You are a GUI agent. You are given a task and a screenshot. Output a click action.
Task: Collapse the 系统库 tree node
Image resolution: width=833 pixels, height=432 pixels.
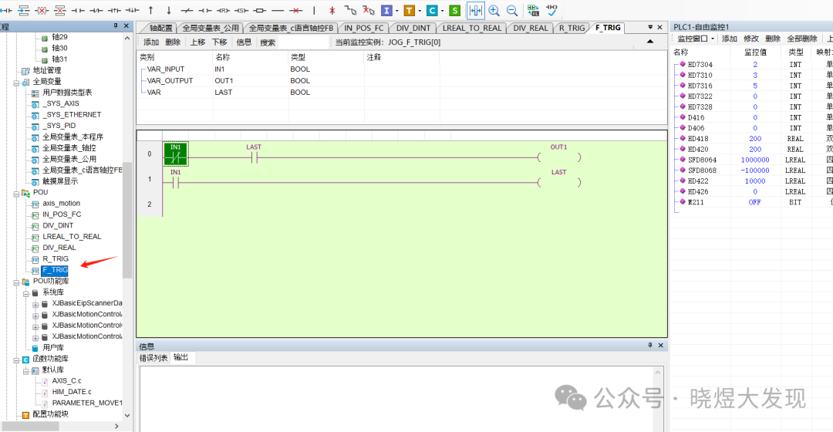point(25,293)
